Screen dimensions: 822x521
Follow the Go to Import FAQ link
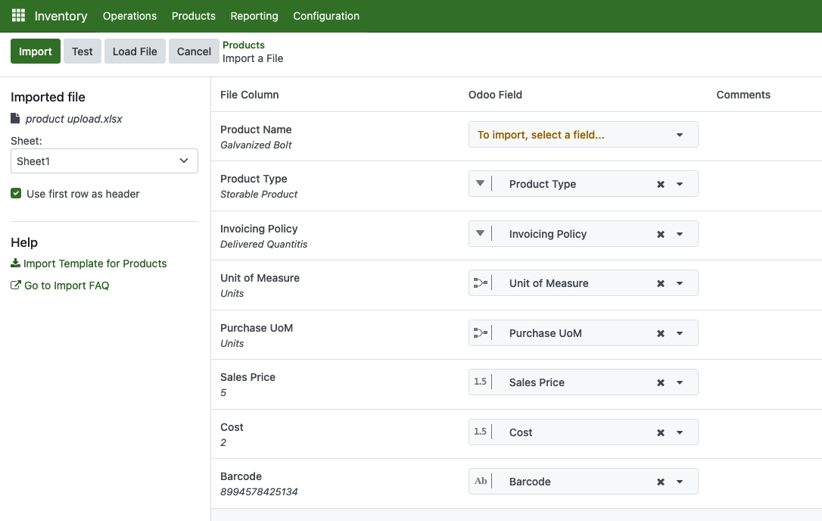click(67, 285)
